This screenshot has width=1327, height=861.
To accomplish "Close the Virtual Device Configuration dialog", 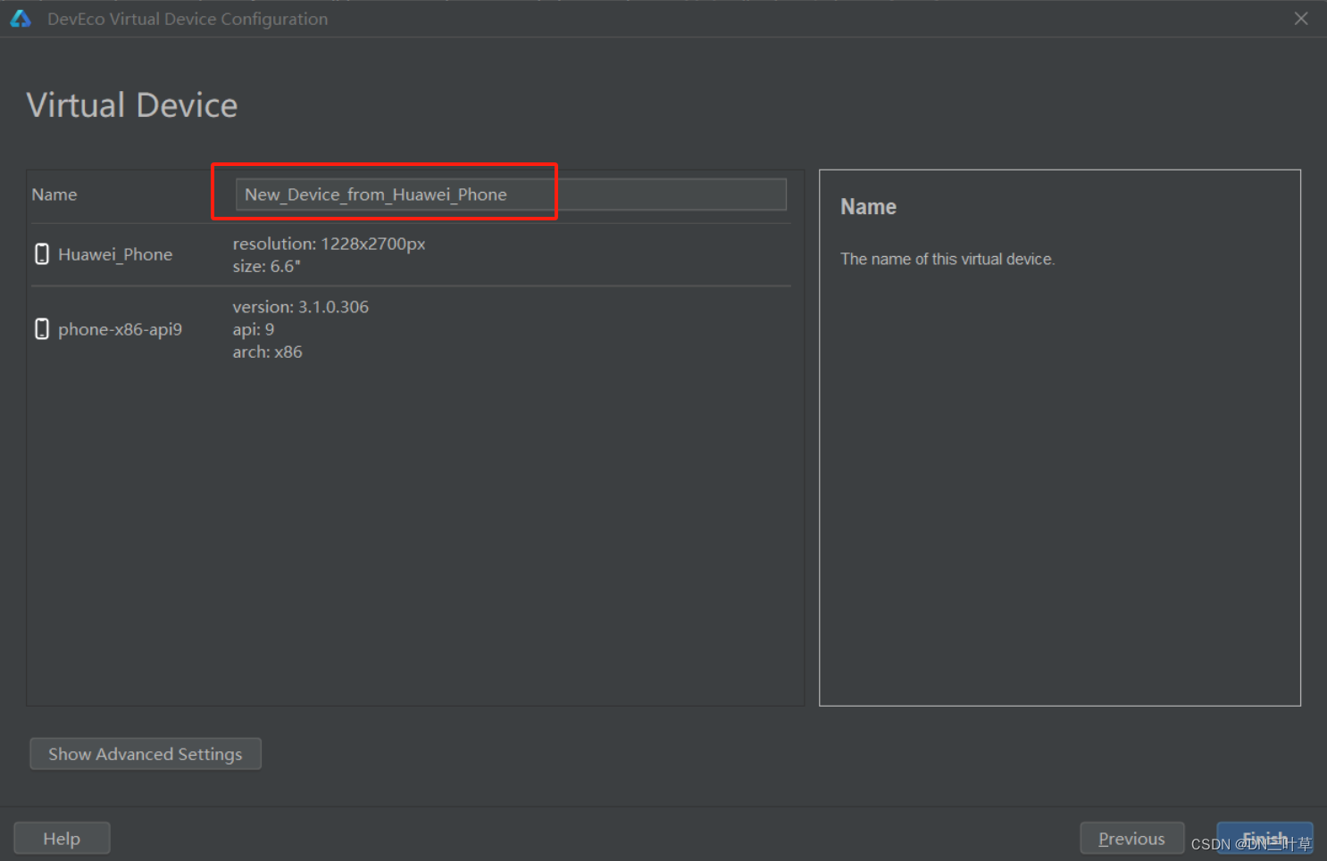I will pos(1301,19).
